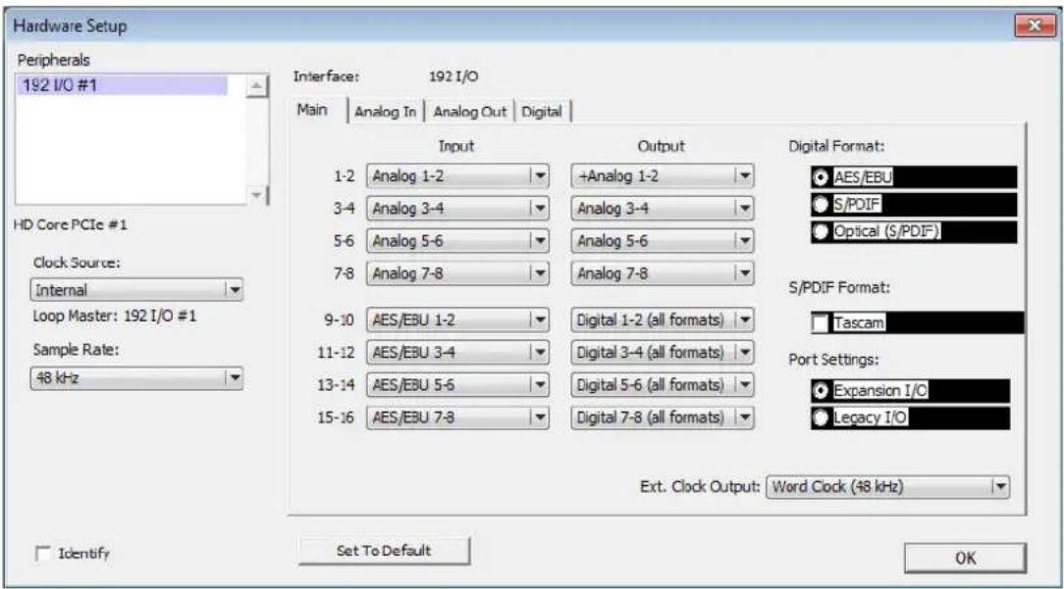Click the OK button
The height and width of the screenshot is (589, 1064).
pos(965,558)
